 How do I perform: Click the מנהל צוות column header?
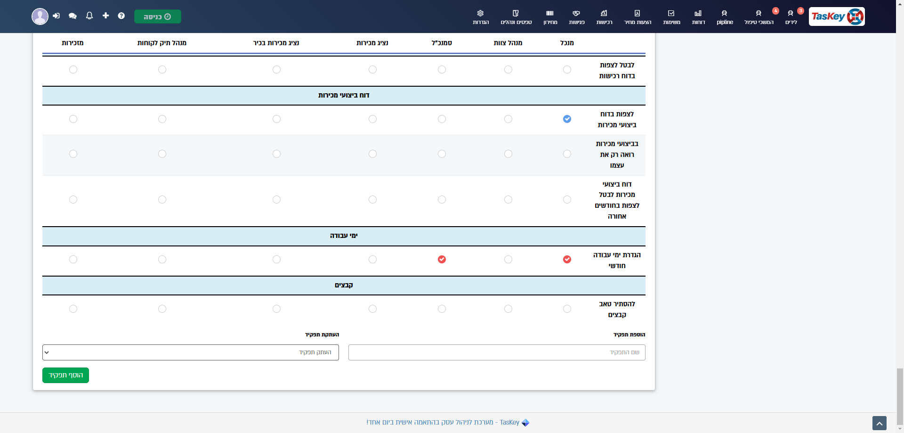(x=508, y=43)
